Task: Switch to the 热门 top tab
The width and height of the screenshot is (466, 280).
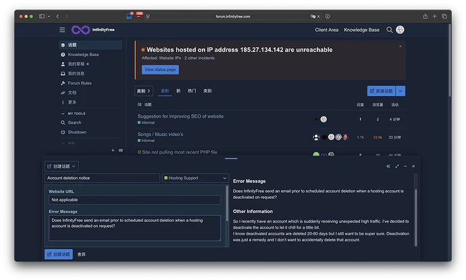Action: pyautogui.click(x=192, y=91)
